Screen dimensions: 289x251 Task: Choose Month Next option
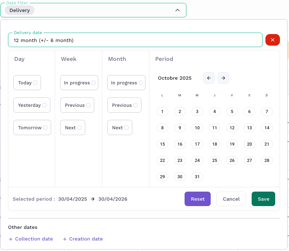(x=120, y=127)
